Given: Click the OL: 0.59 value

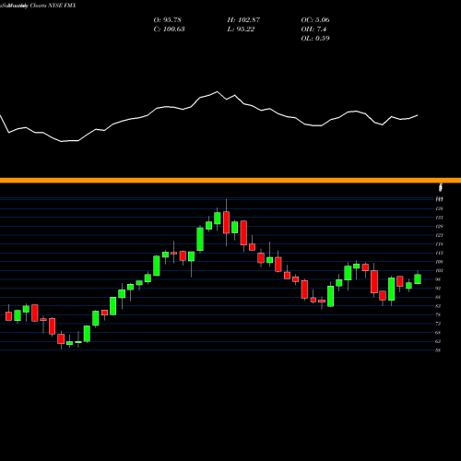Looking at the screenshot, I should 315,39.
